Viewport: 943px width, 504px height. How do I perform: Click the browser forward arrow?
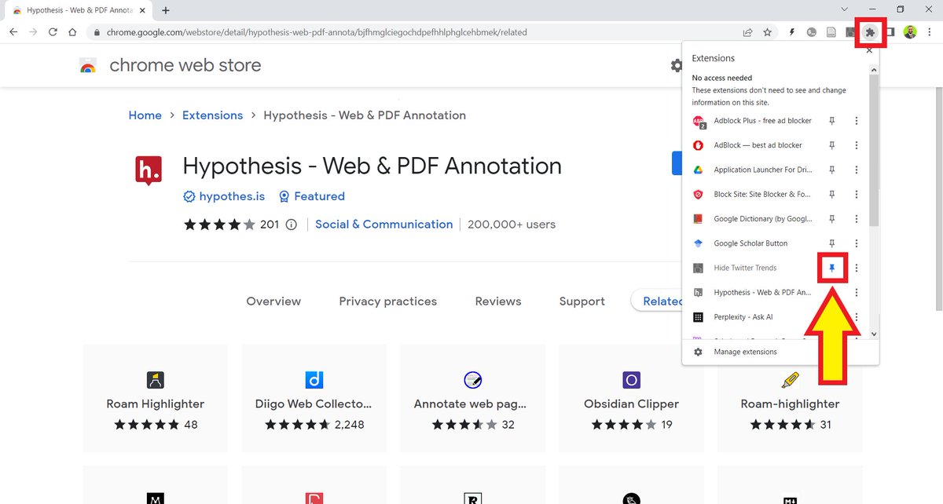coord(33,32)
